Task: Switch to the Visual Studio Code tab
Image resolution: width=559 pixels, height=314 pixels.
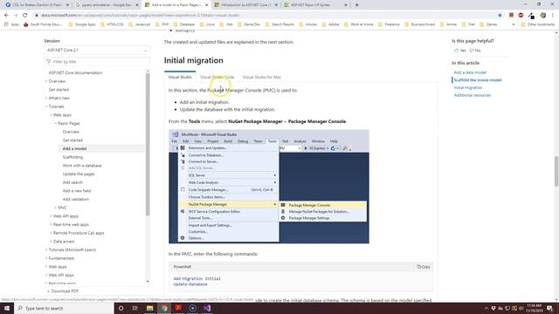Action: click(x=217, y=77)
